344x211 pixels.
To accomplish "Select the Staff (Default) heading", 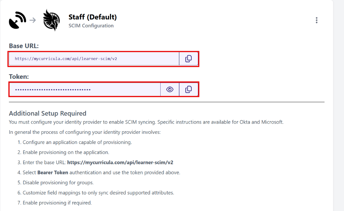I will click(93, 17).
